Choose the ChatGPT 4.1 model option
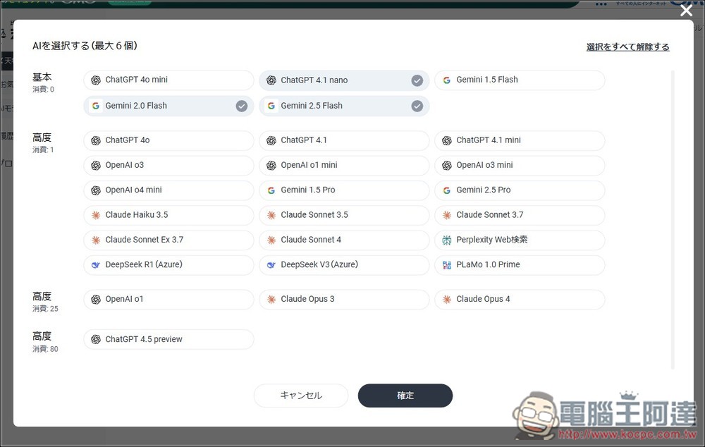 click(344, 140)
